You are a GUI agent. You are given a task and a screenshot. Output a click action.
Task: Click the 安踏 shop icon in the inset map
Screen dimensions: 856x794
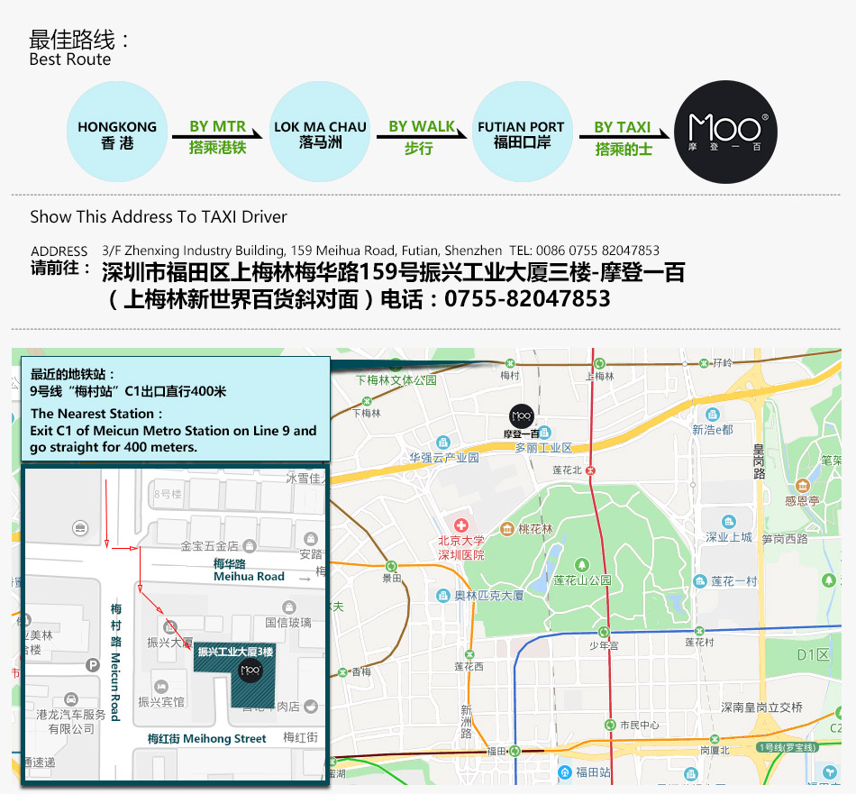311,540
